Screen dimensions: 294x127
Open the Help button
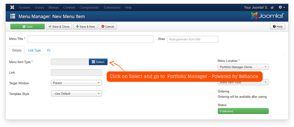(x=278, y=27)
